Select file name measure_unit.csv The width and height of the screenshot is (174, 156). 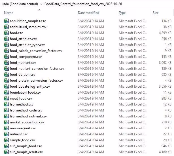click(x=23, y=128)
